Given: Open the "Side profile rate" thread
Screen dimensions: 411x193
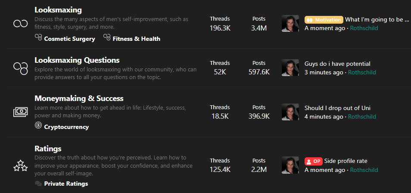Looking at the screenshot, I should tap(346, 161).
